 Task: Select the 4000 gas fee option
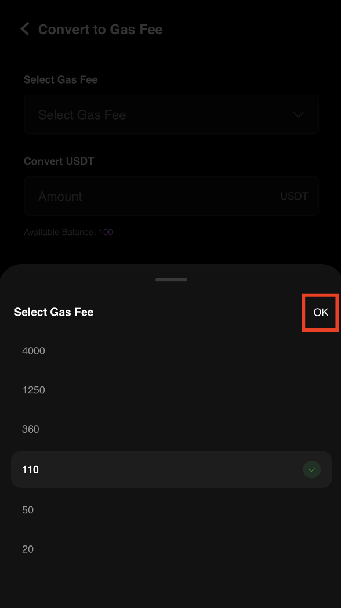[34, 350]
